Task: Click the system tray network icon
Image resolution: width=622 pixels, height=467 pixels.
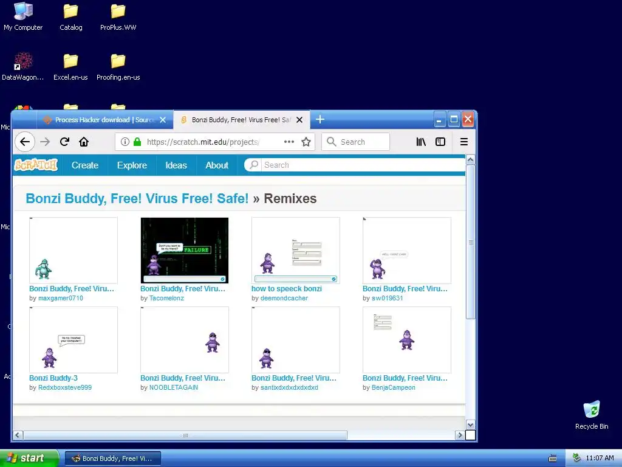Action: 577,458
